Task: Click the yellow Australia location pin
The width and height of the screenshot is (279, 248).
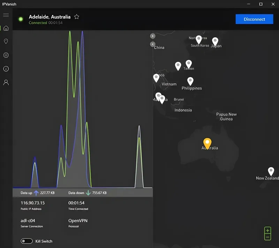Action: click(208, 143)
